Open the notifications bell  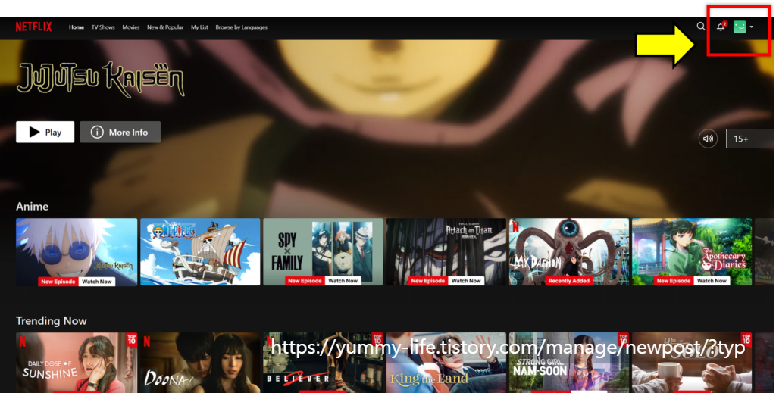click(721, 27)
